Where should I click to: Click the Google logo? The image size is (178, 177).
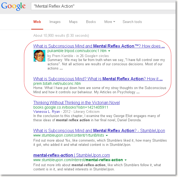point(13,6)
